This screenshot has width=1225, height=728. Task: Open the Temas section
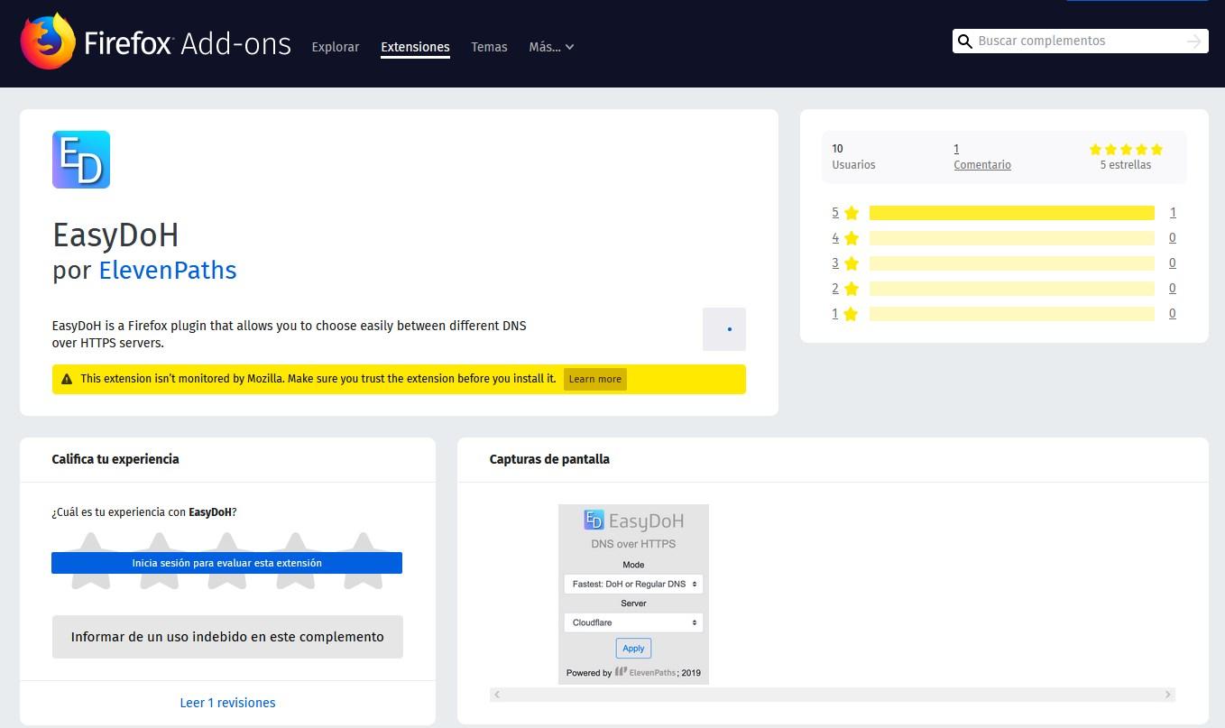click(489, 47)
